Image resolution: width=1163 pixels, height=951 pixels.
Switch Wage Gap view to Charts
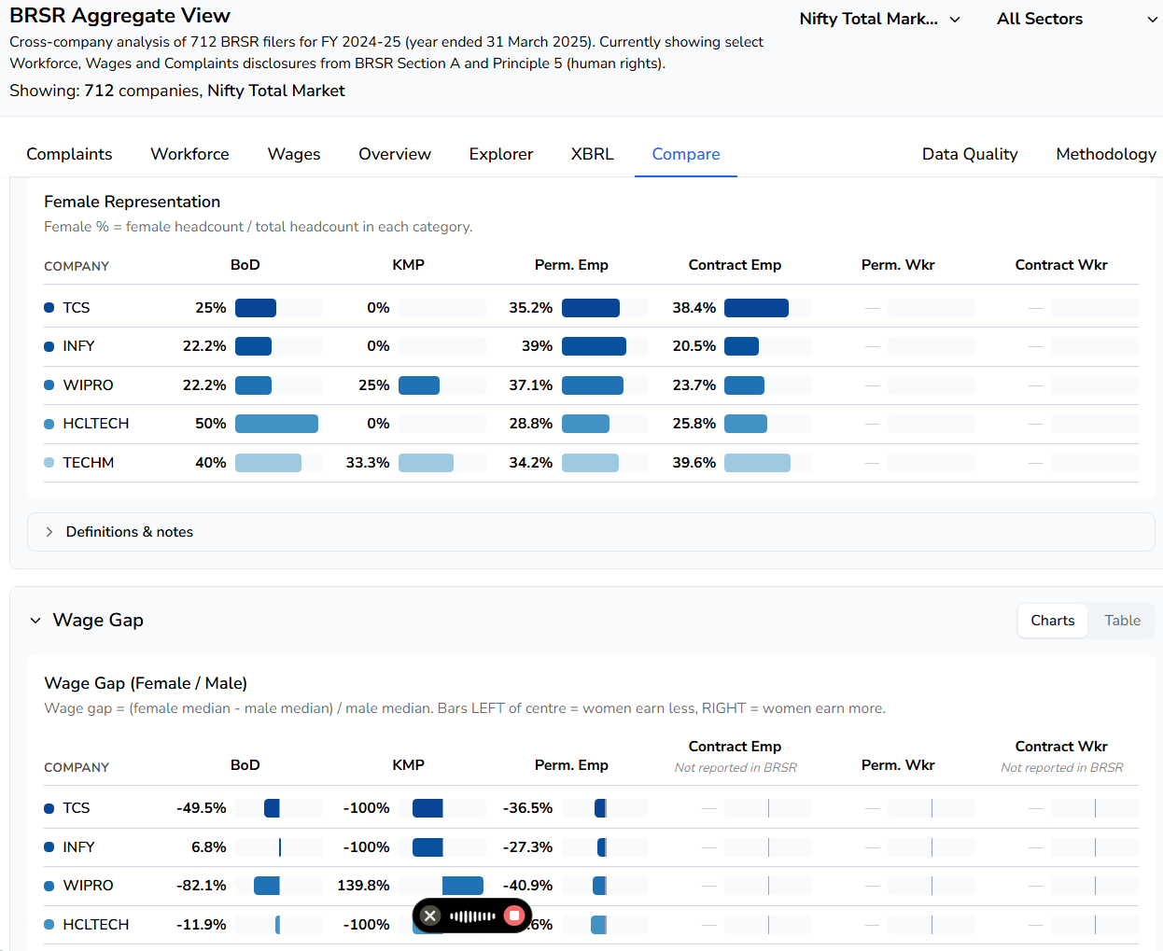point(1053,621)
